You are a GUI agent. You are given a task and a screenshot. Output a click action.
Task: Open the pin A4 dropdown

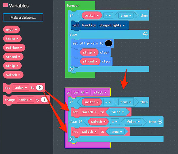[x=81, y=92]
